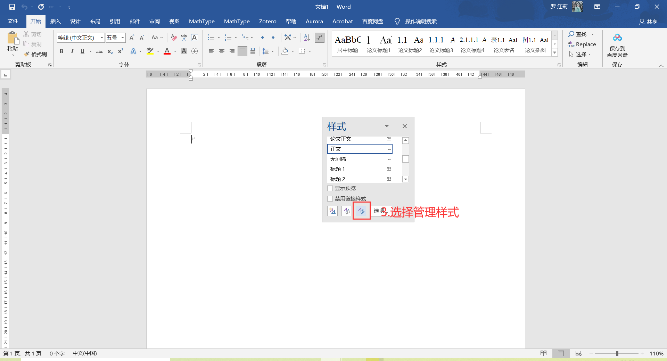Enable the 禁用链接样式 checkbox
This screenshot has width=667, height=361.
330,198
